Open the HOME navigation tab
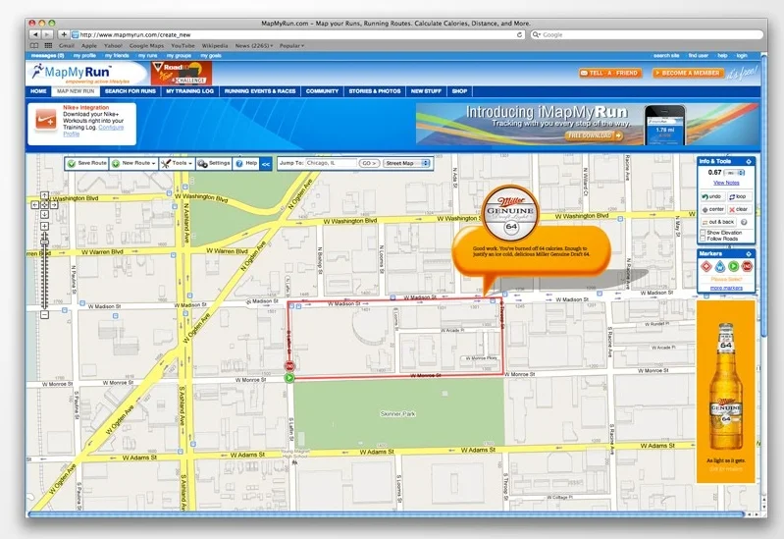This screenshot has height=539, width=784. tap(38, 91)
